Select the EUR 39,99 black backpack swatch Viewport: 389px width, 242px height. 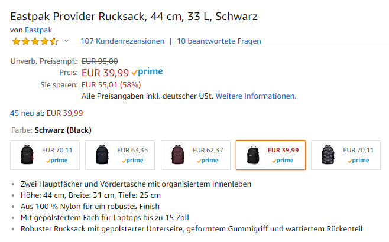271,155
